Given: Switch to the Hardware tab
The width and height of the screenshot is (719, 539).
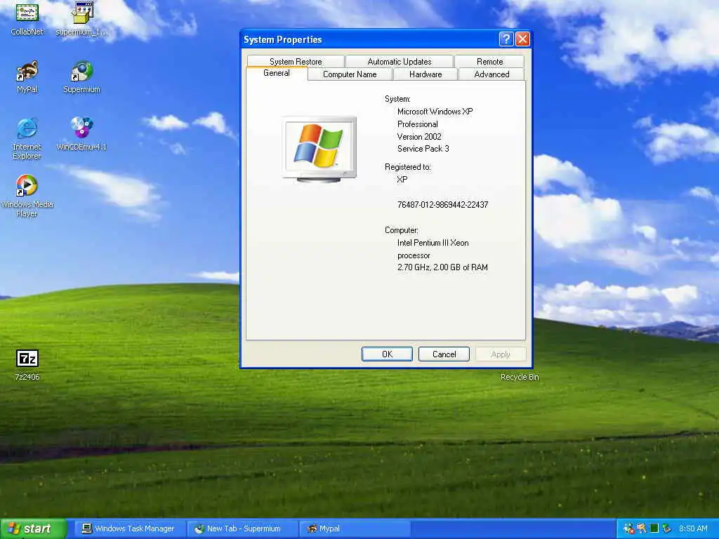Looking at the screenshot, I should click(426, 74).
